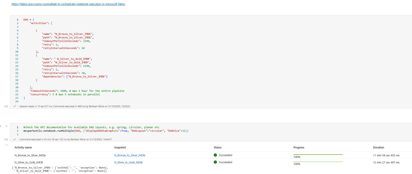Click N_Silver_to_Gold_IMDB Succeeded status icon
The image size is (412, 174).
coord(215,162)
